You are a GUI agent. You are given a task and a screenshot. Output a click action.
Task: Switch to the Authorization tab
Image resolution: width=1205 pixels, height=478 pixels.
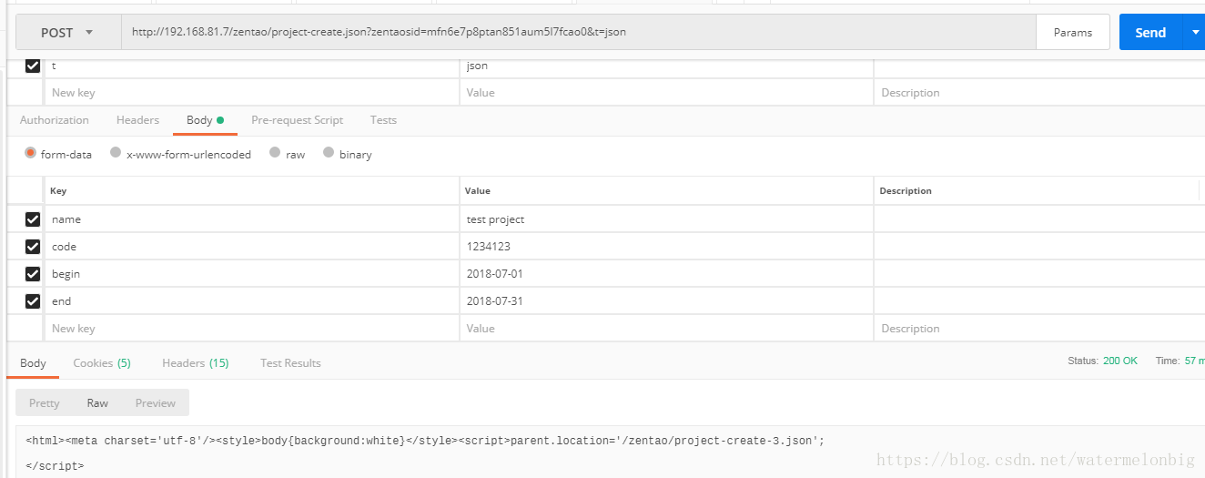click(55, 120)
